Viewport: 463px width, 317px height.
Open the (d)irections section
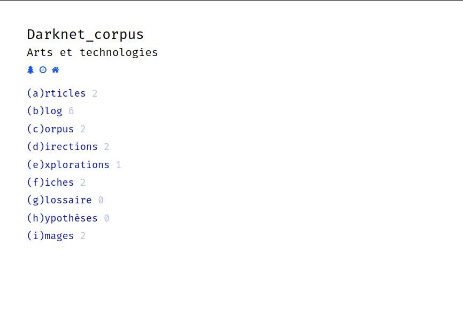63,147
